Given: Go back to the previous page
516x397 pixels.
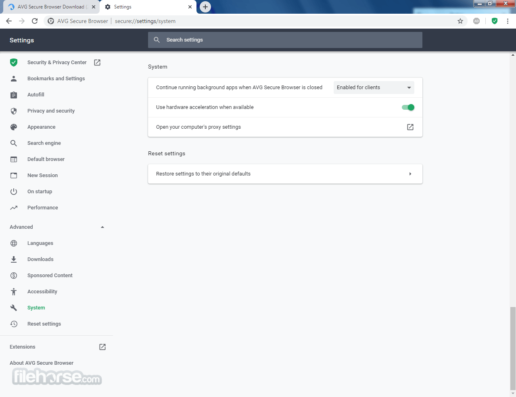Looking at the screenshot, I should (x=9, y=21).
